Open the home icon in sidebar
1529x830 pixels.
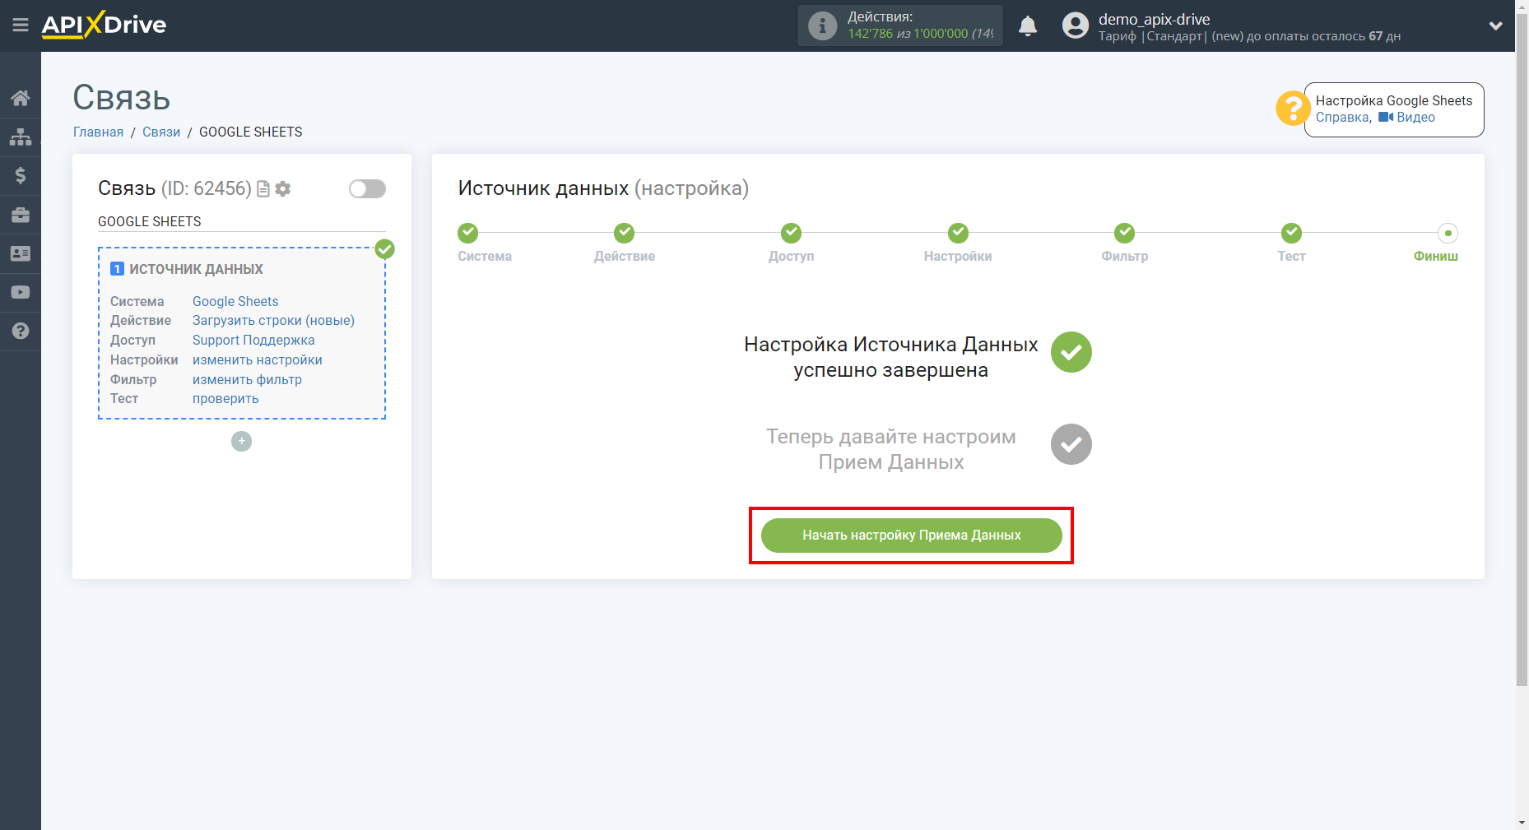pyautogui.click(x=21, y=98)
